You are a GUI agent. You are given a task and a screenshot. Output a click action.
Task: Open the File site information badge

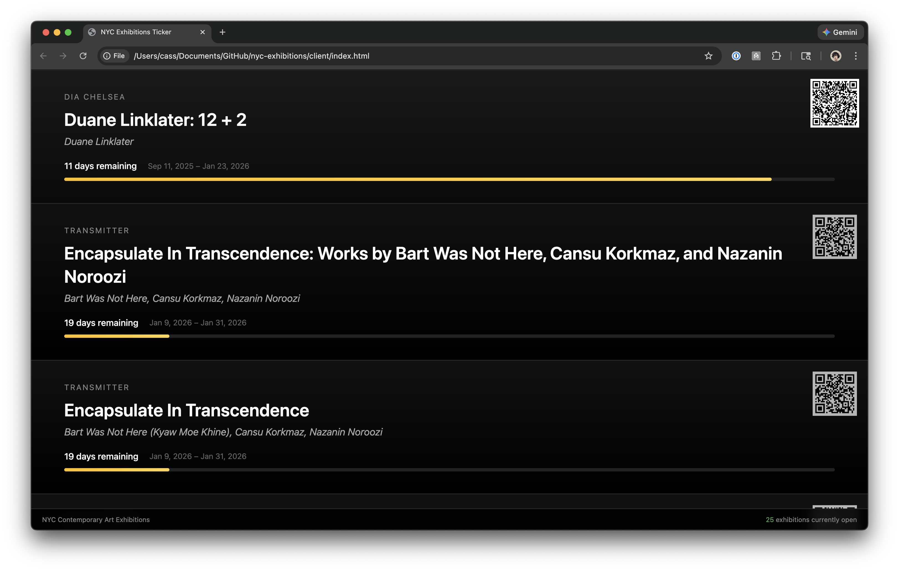click(114, 56)
